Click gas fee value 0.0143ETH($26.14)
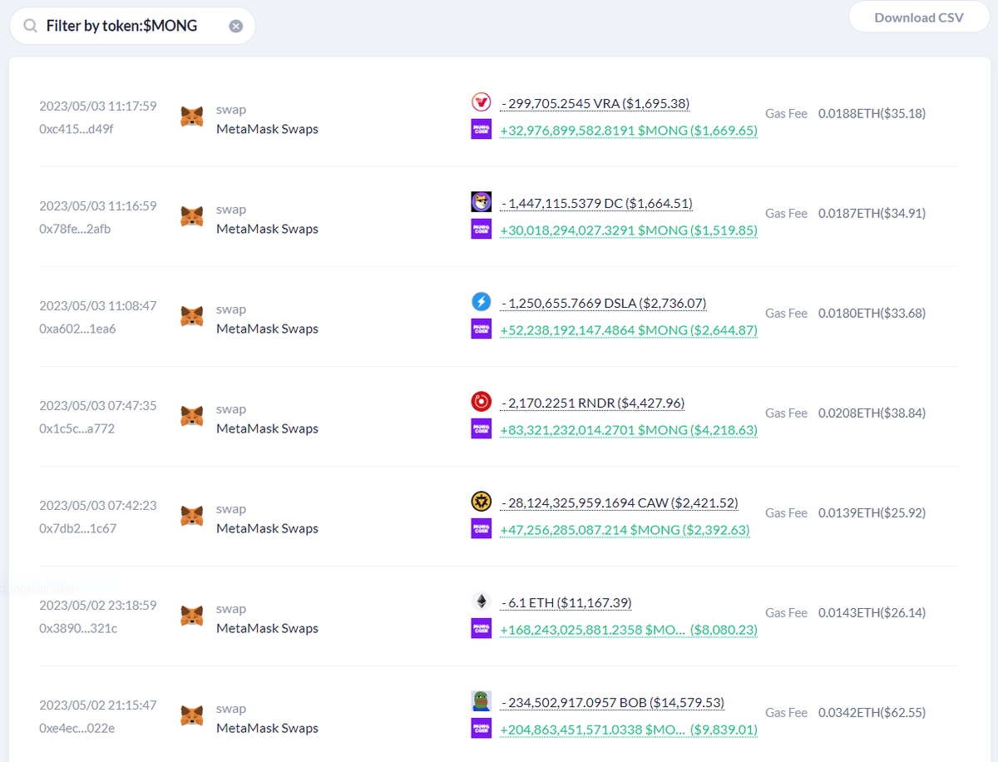The width and height of the screenshot is (998, 762). (872, 612)
